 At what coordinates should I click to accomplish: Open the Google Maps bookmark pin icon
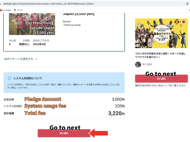(15, 10)
